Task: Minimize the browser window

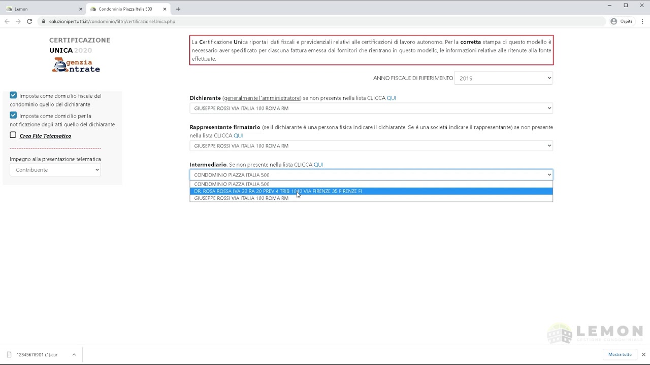Action: [x=609, y=5]
